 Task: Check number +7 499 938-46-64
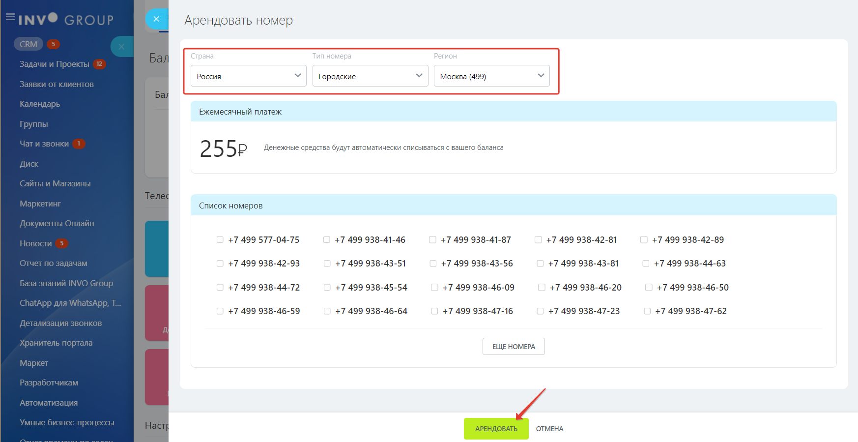[x=327, y=311]
